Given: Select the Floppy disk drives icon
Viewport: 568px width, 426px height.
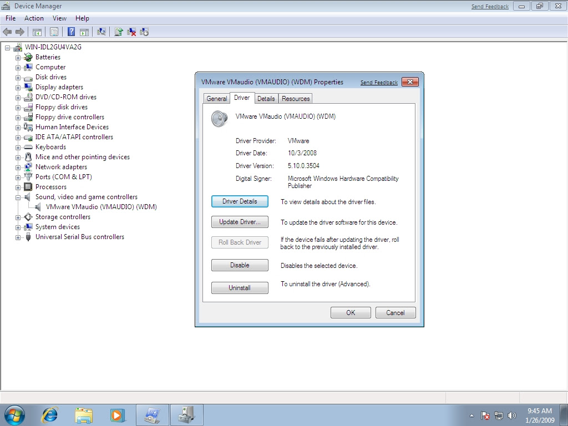Looking at the screenshot, I should (x=28, y=107).
